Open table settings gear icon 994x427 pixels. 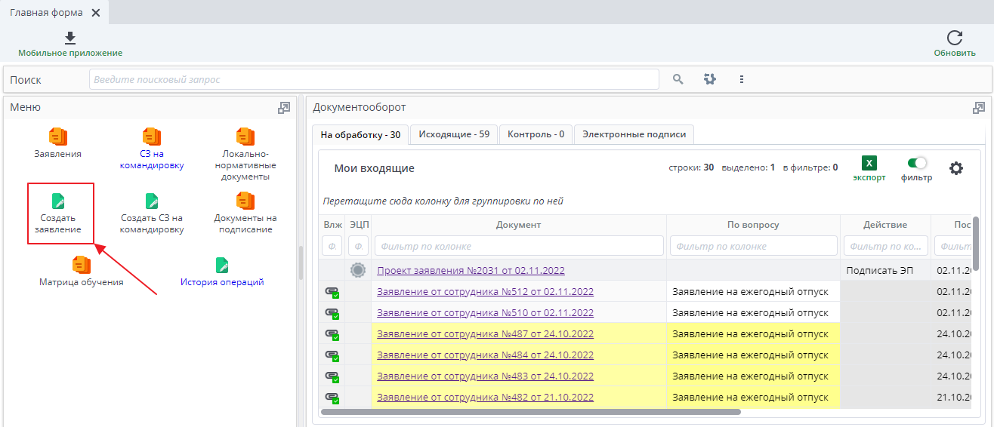click(956, 168)
